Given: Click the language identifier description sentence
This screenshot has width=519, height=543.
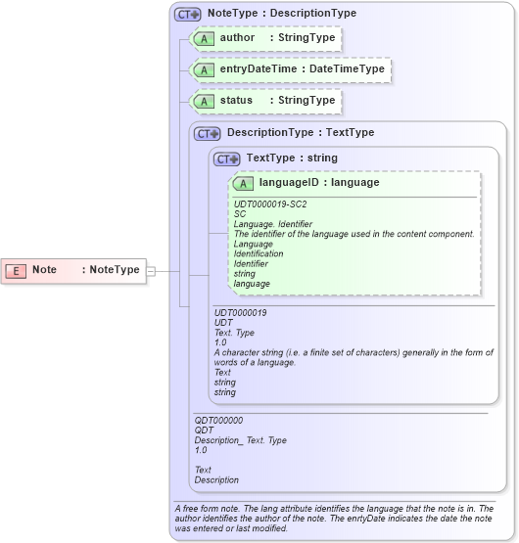Looking at the screenshot, I should pos(354,234).
